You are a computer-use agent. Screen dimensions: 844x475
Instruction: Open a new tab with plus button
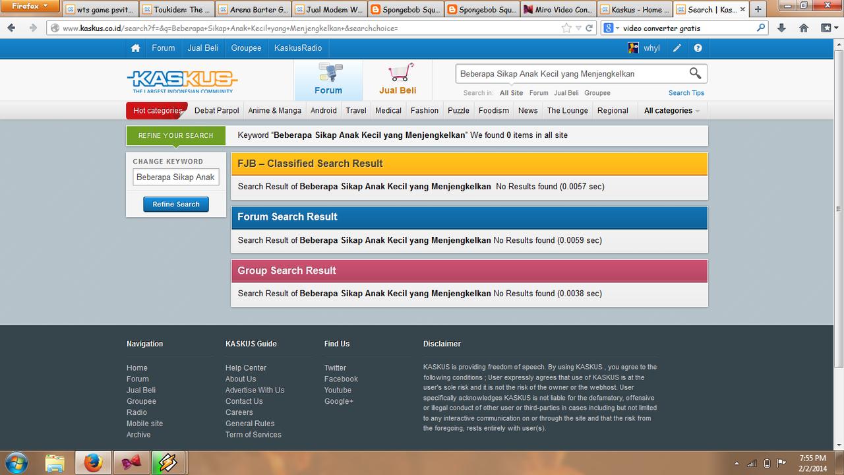click(758, 9)
